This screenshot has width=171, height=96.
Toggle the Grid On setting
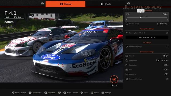pos(166,70)
